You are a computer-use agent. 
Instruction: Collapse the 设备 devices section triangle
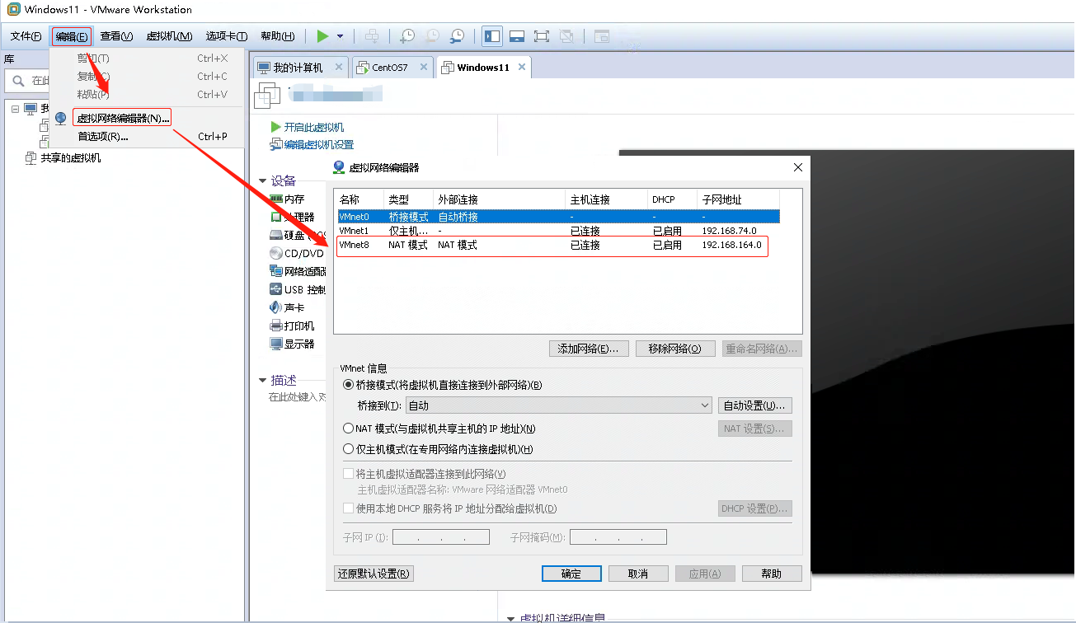coord(263,181)
